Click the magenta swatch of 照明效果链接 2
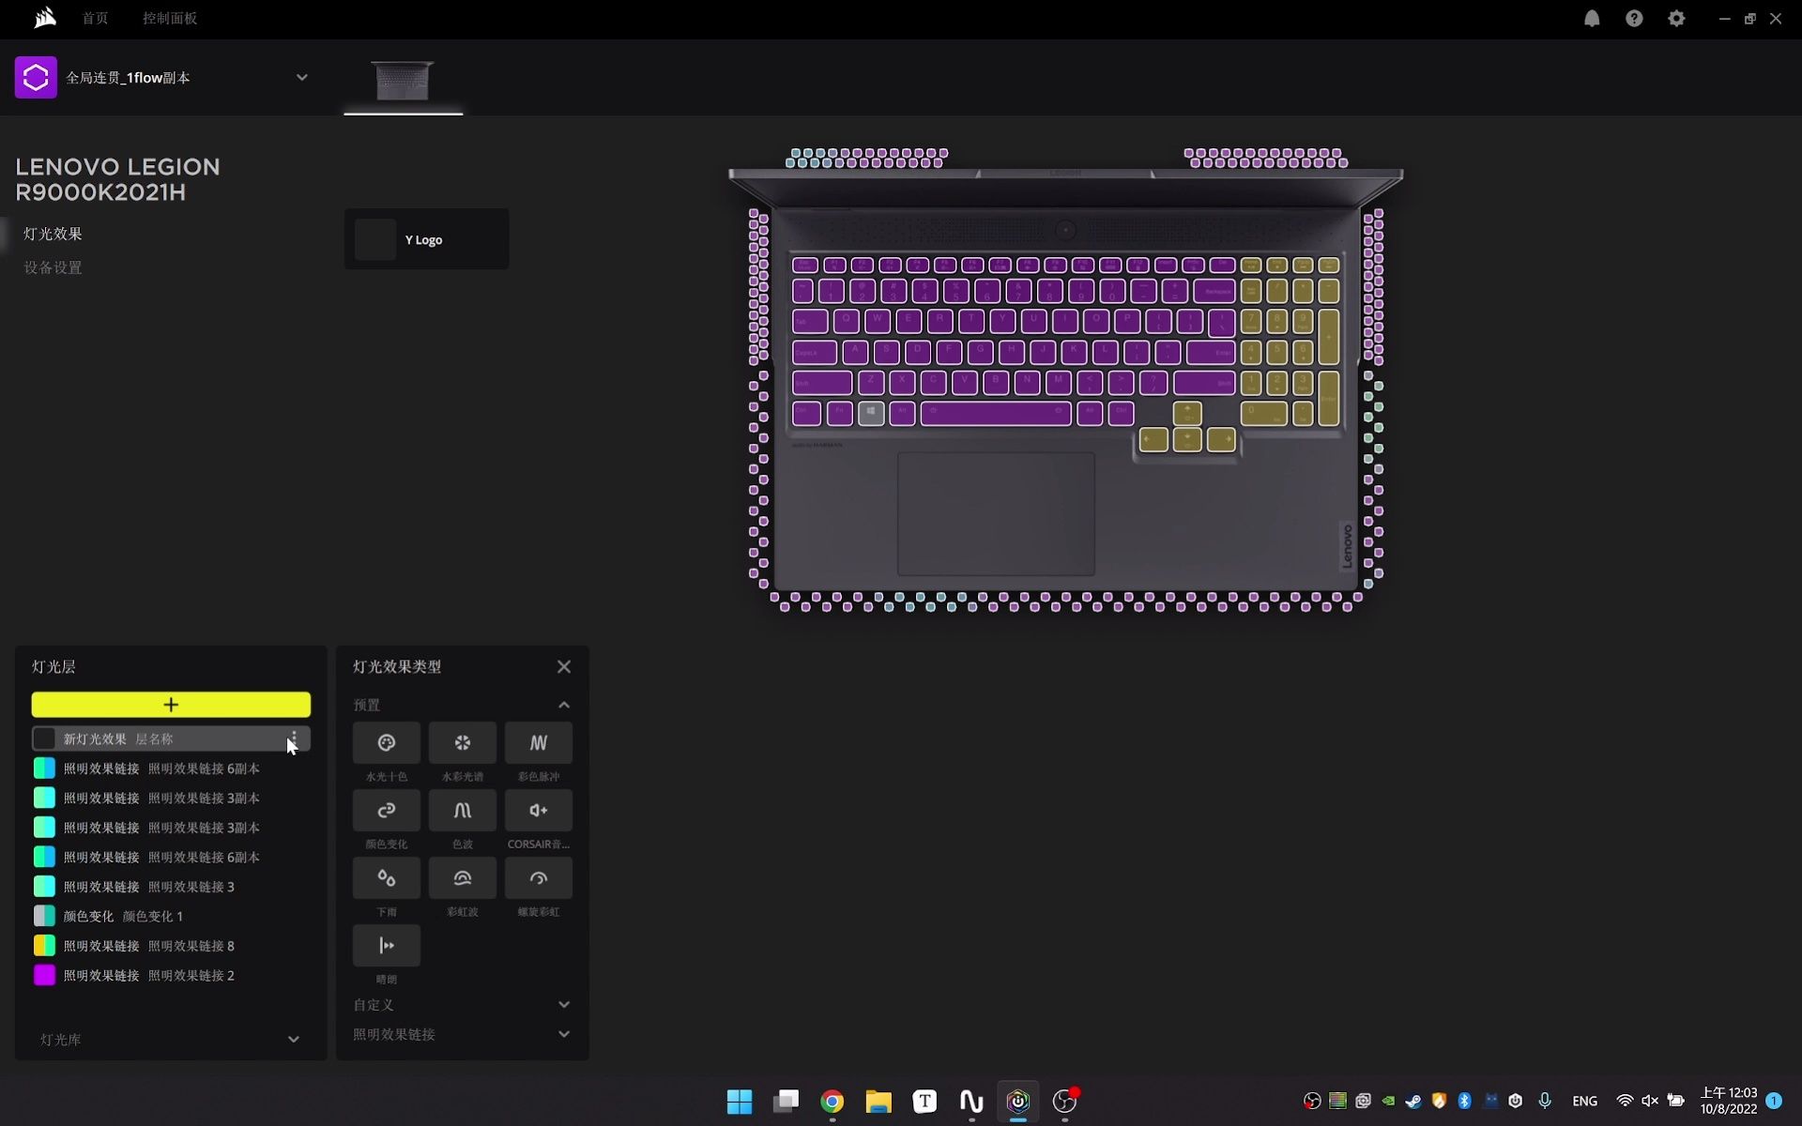This screenshot has height=1126, width=1802. click(44, 976)
